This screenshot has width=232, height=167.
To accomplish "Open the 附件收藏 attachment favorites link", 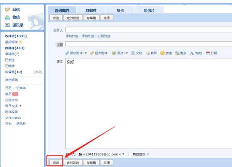I will point(11,112).
